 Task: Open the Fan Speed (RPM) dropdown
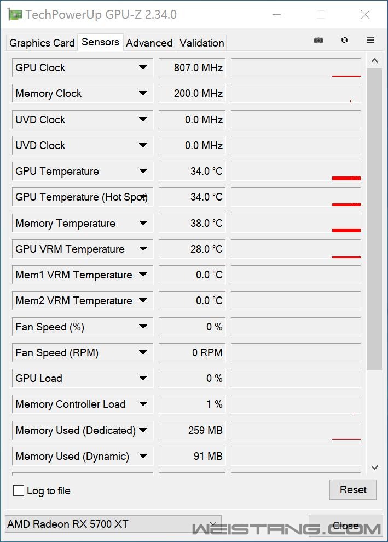tap(143, 352)
